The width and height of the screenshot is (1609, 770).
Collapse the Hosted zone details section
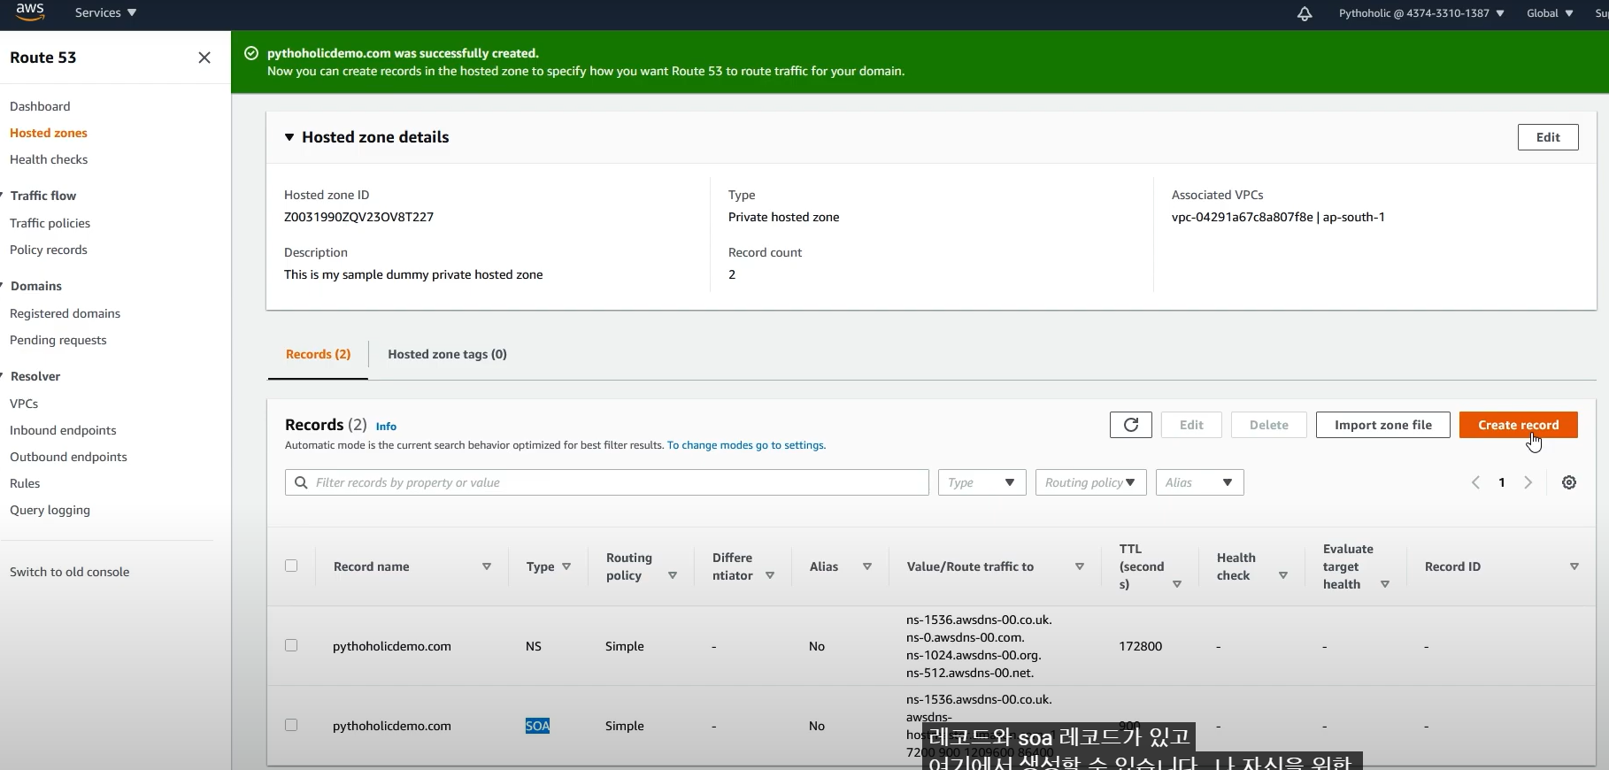[289, 137]
